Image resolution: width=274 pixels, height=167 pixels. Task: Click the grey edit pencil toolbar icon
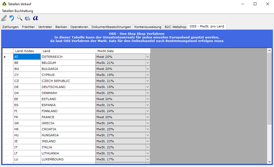tap(4, 18)
